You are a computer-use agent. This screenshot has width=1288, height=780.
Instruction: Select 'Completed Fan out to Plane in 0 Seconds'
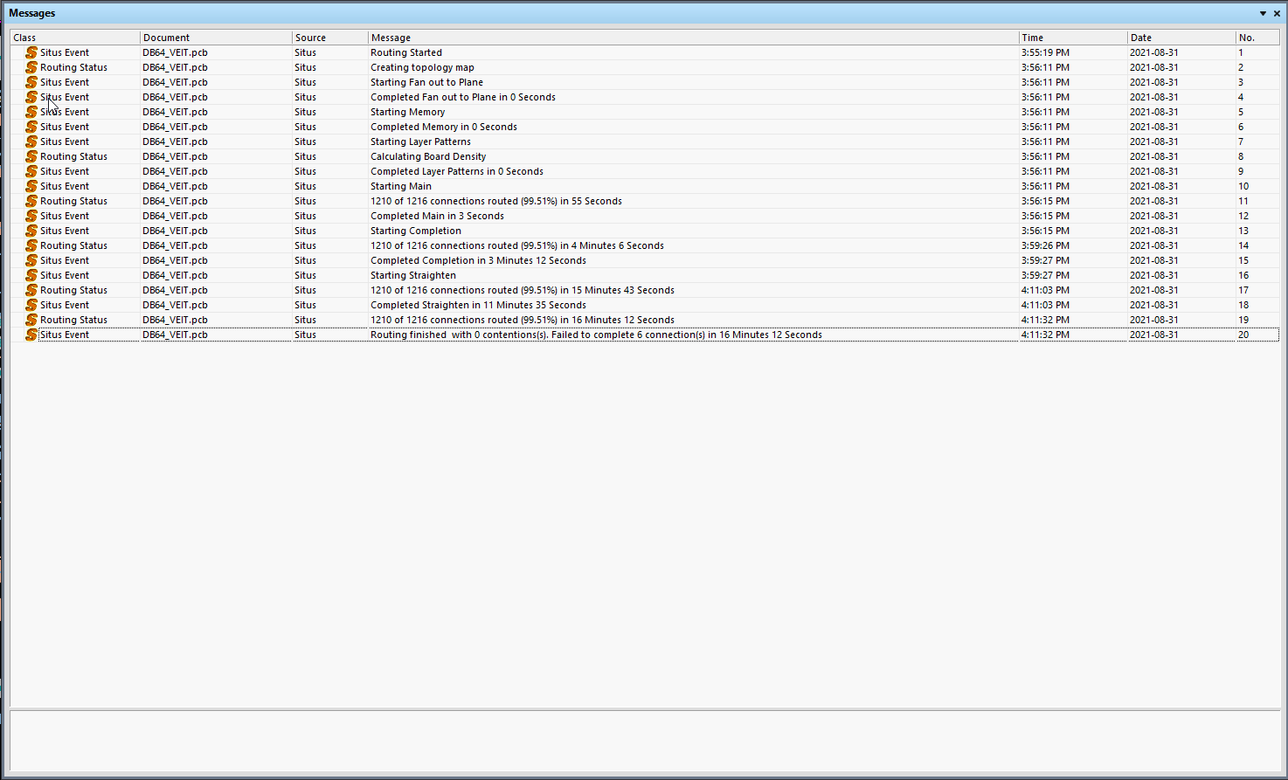(x=463, y=97)
